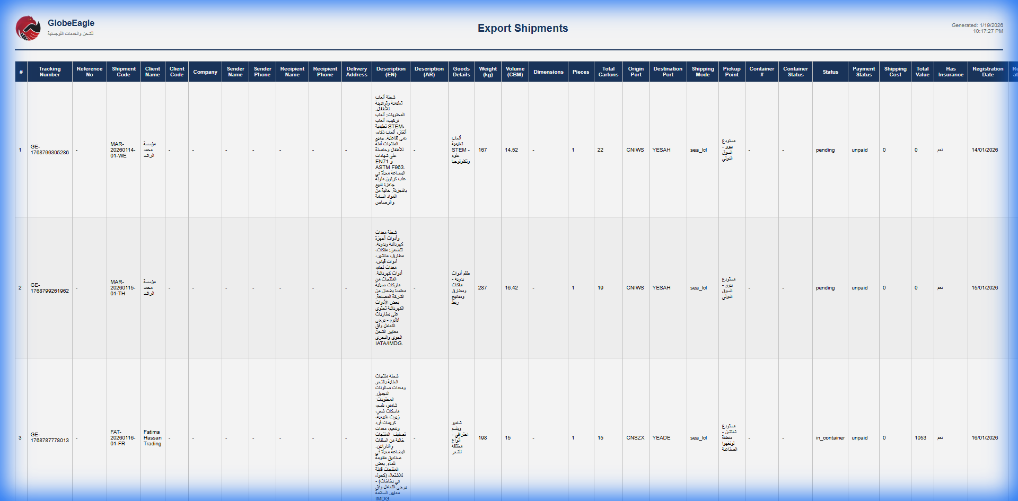This screenshot has height=501, width=1018.
Task: Select the Export Shipments page title
Action: pos(523,28)
